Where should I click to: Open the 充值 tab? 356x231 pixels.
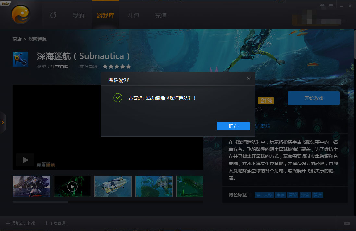(161, 16)
